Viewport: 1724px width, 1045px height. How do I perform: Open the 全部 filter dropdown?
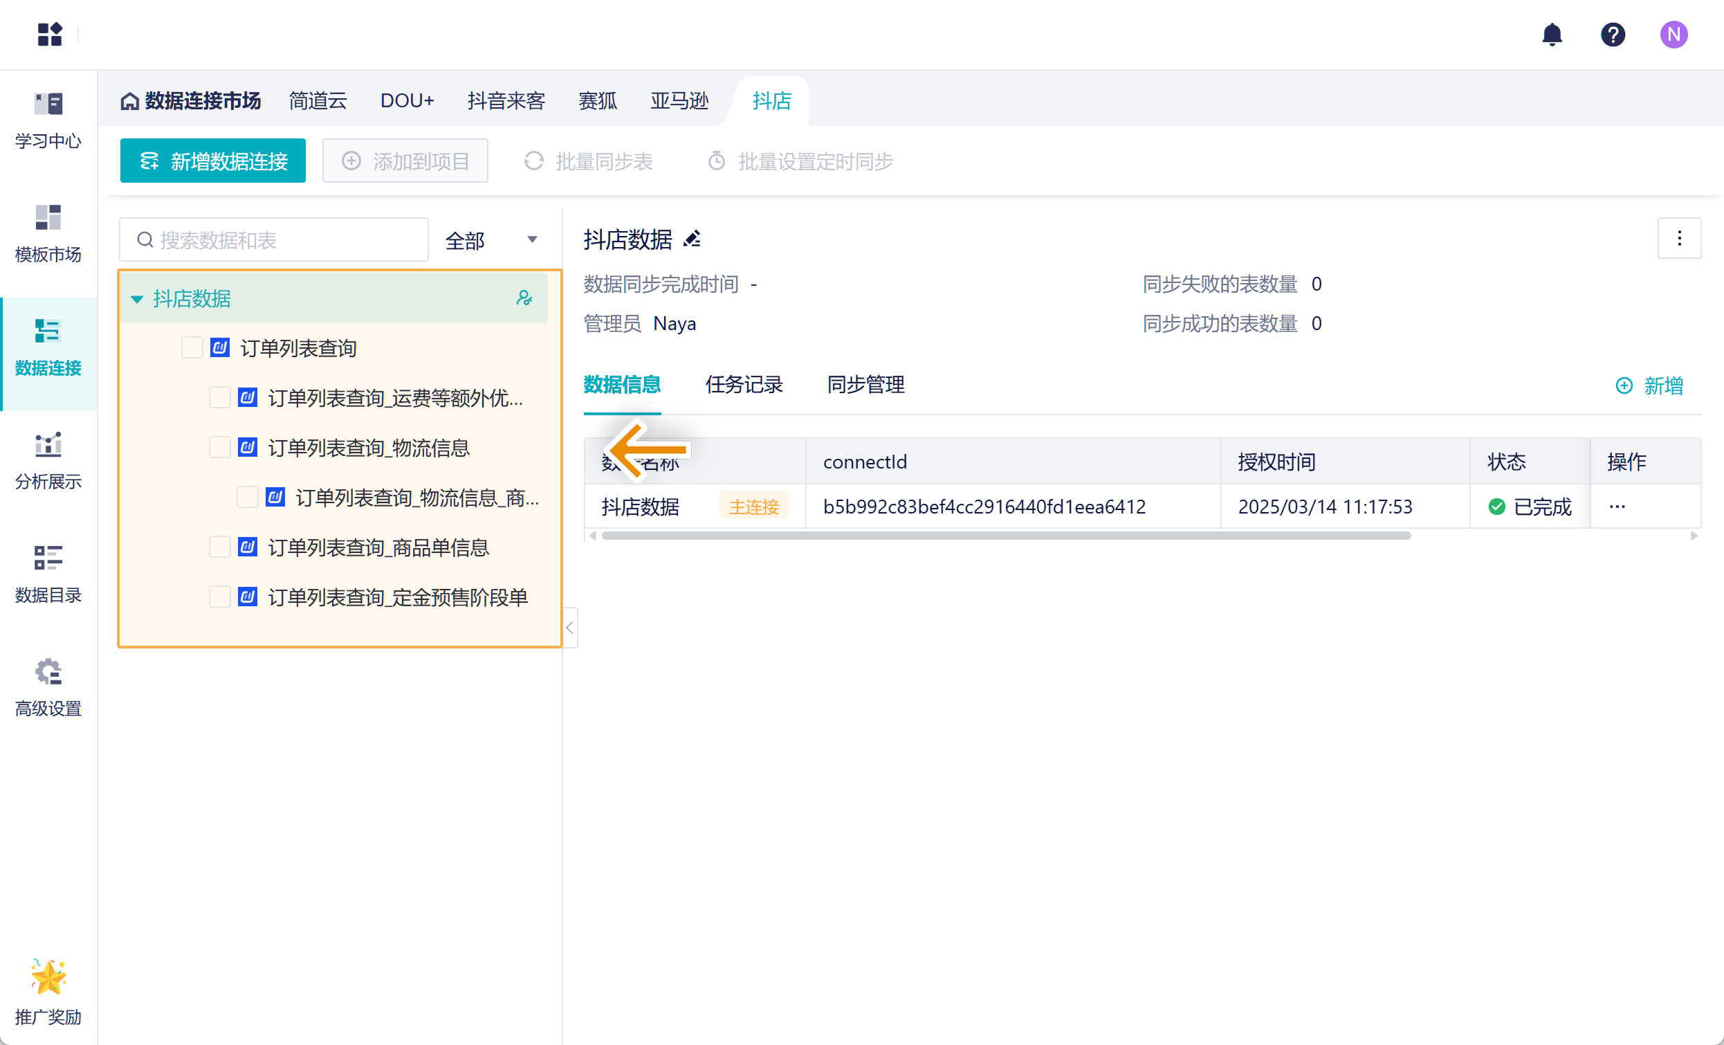492,240
